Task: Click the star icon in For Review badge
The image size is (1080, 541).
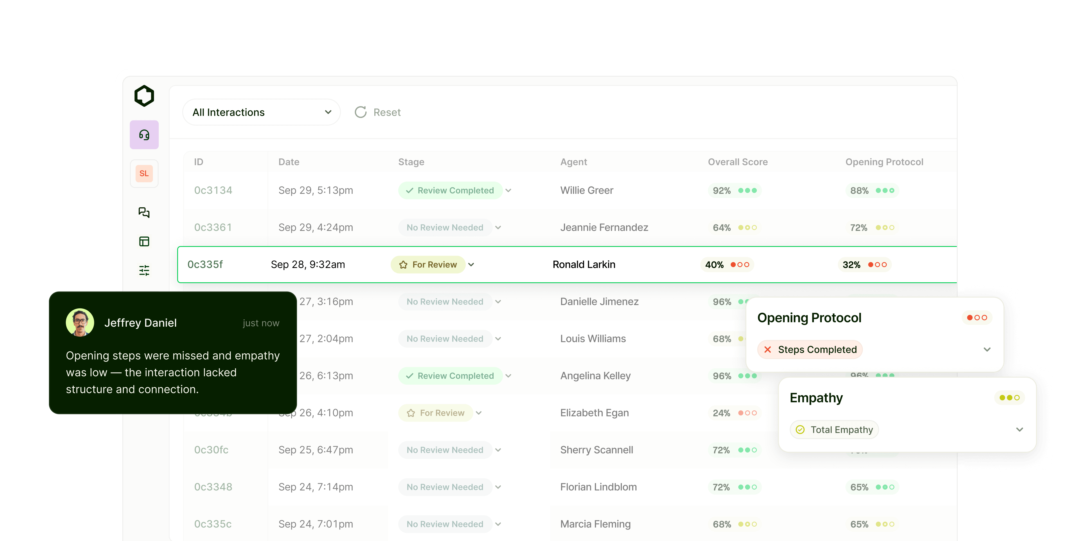Action: tap(403, 265)
